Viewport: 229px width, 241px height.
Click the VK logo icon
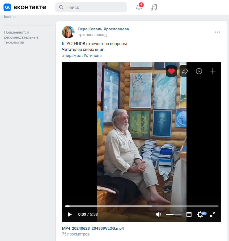pyautogui.click(x=7, y=7)
